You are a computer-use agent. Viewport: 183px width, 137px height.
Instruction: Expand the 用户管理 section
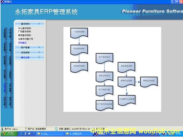coord(29,48)
